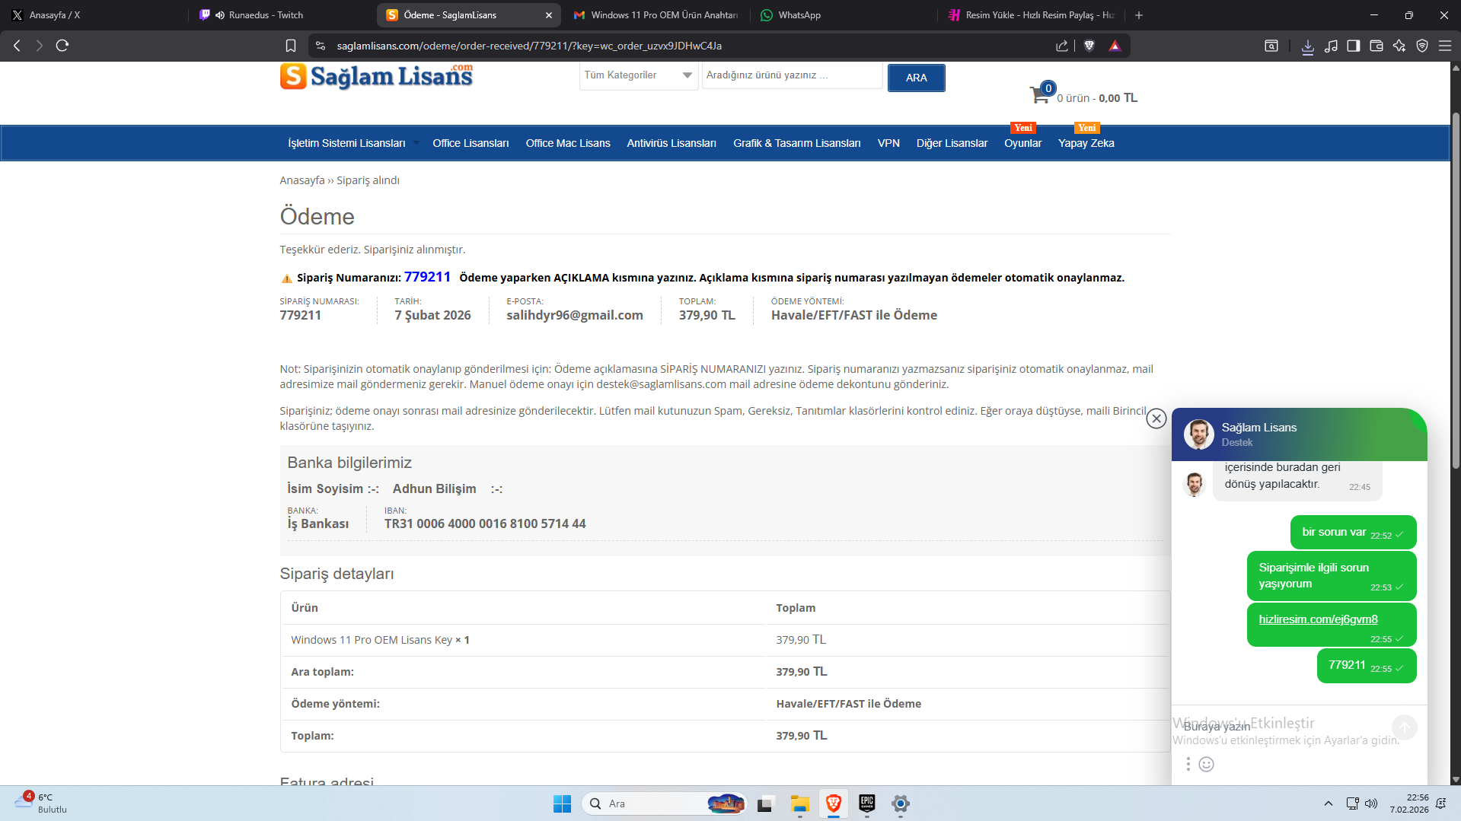The image size is (1461, 821).
Task: Click the order email salihdyr96@gmail.com
Action: [x=575, y=315]
